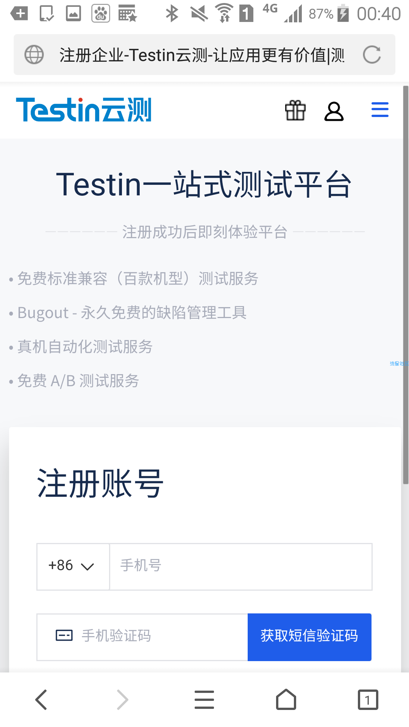Tap the Bluetooth status bar icon
Screen dimensions: 409x727
pos(172,14)
